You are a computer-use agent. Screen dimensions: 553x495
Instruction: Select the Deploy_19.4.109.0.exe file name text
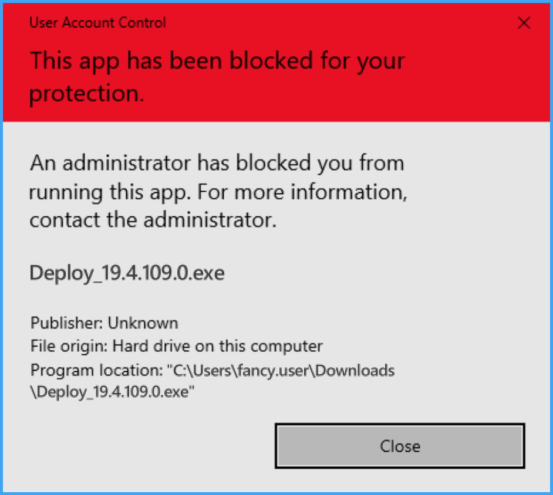click(x=126, y=273)
